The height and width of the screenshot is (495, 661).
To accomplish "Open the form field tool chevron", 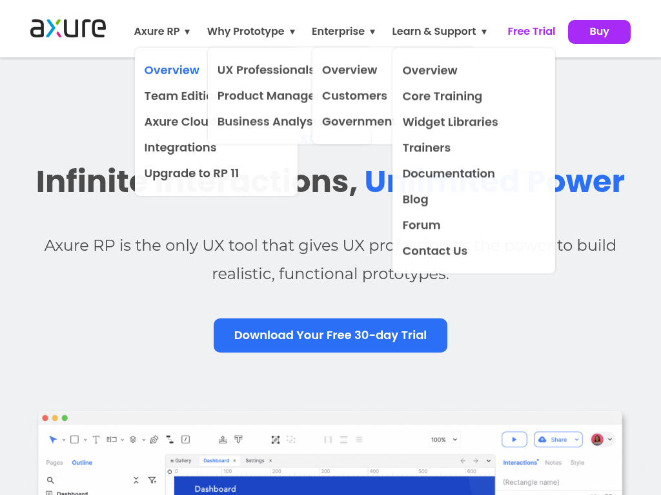I will (x=122, y=440).
